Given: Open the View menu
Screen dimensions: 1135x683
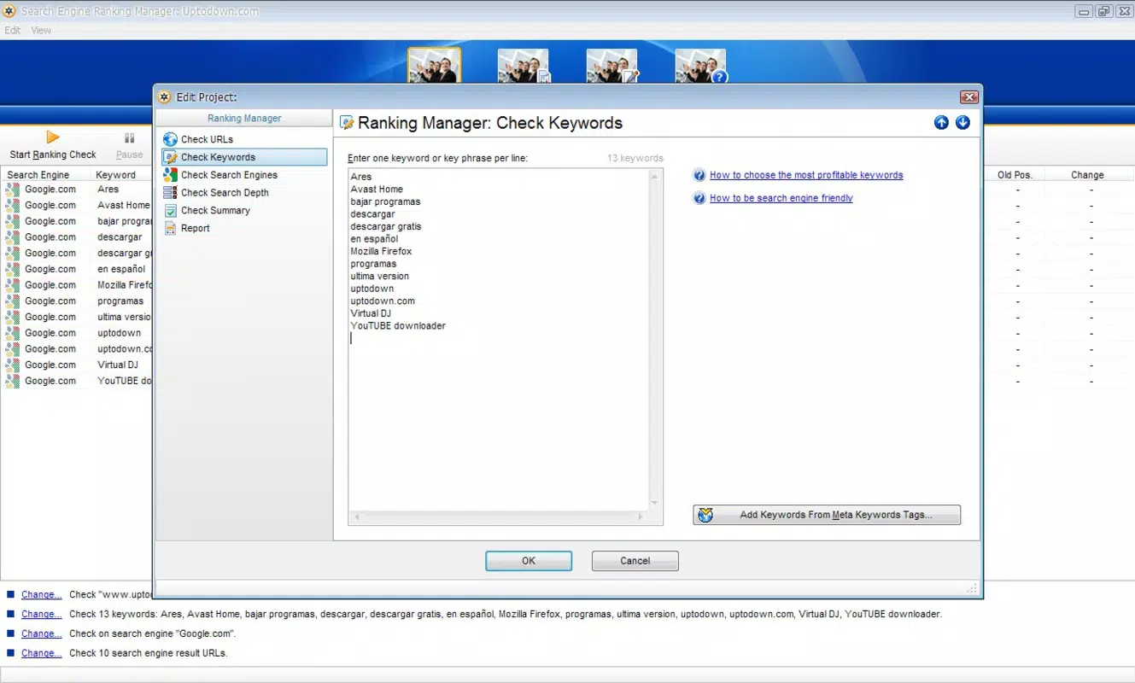Looking at the screenshot, I should coord(41,30).
